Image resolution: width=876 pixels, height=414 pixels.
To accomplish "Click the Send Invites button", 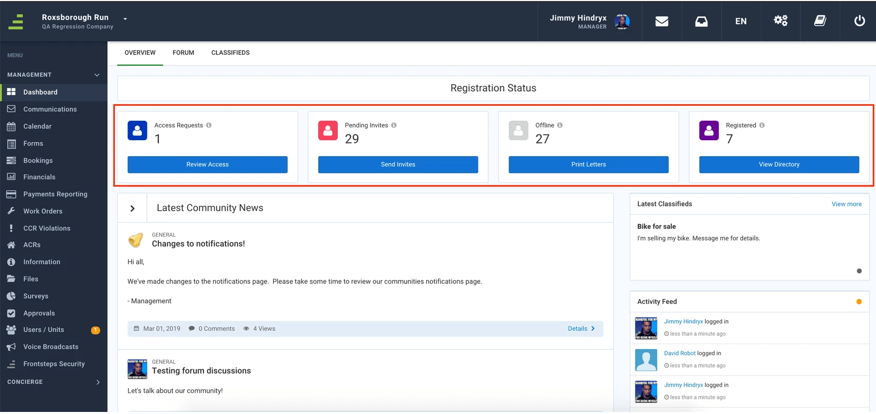I will pos(398,164).
